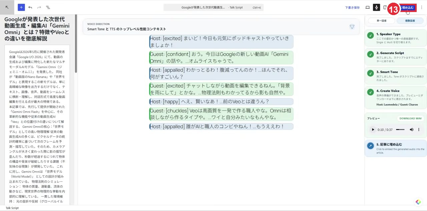
Task: Expand the Voice Direction triangle arrow
Action: coord(352,27)
